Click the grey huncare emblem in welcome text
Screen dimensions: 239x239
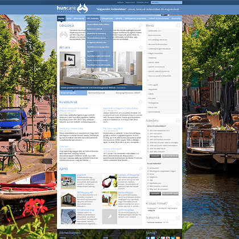tap(64, 35)
